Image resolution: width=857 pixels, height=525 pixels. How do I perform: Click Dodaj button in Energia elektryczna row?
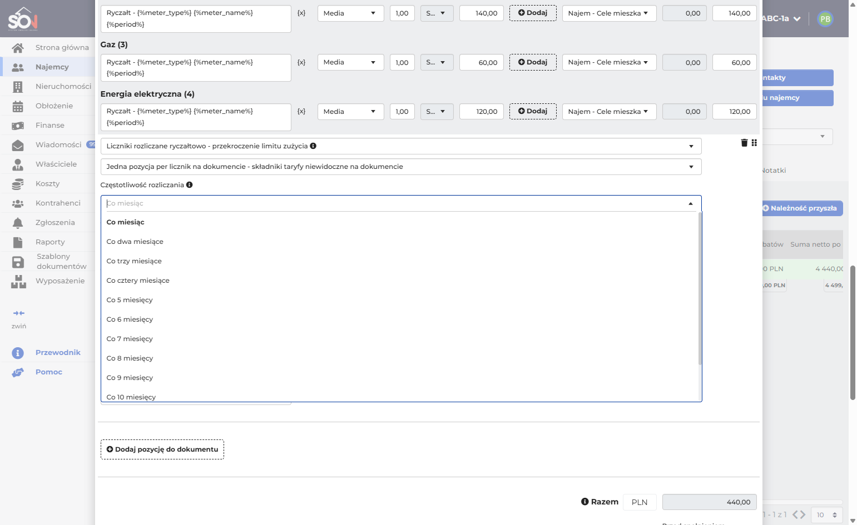(533, 111)
